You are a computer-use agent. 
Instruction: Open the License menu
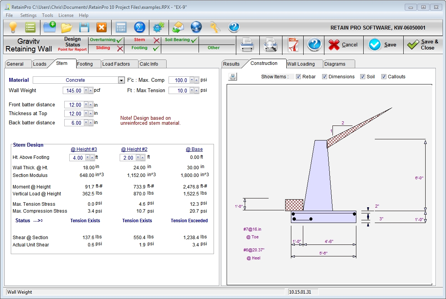coord(66,15)
